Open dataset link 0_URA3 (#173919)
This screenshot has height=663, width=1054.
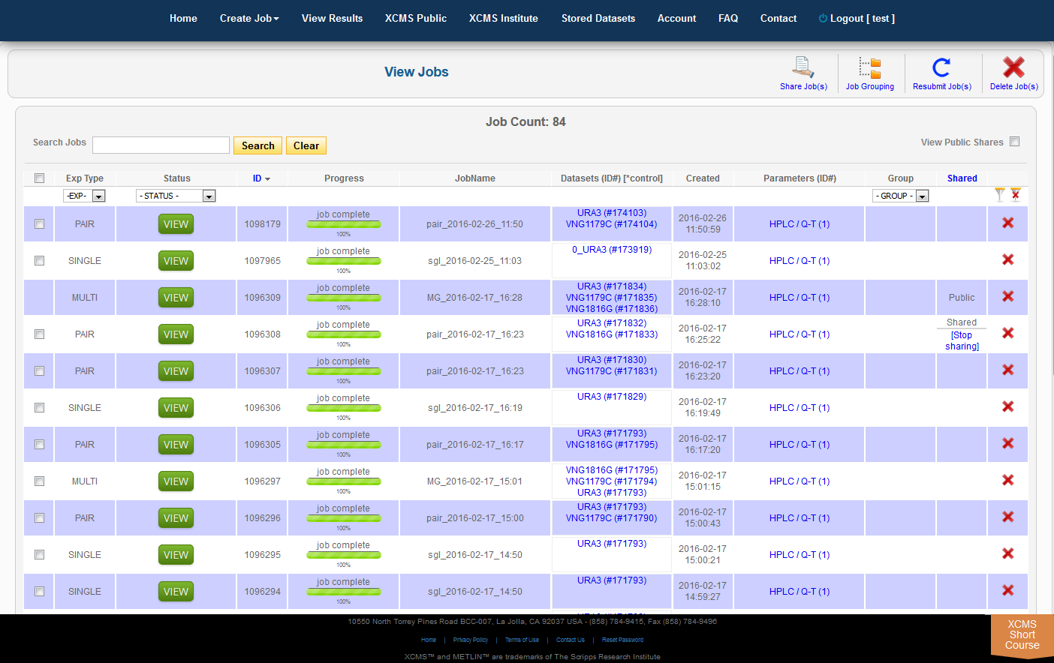point(612,250)
